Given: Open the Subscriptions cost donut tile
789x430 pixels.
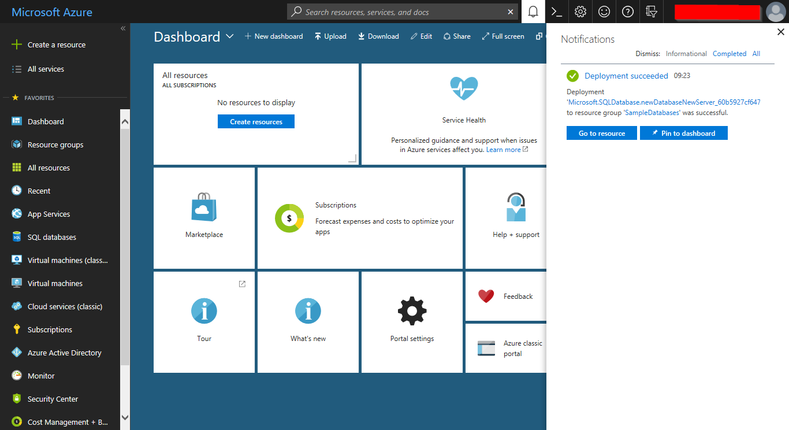Looking at the screenshot, I should (x=360, y=218).
